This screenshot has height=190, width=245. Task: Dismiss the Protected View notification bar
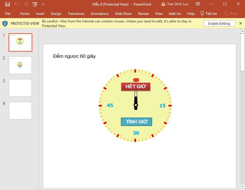pyautogui.click(x=241, y=23)
